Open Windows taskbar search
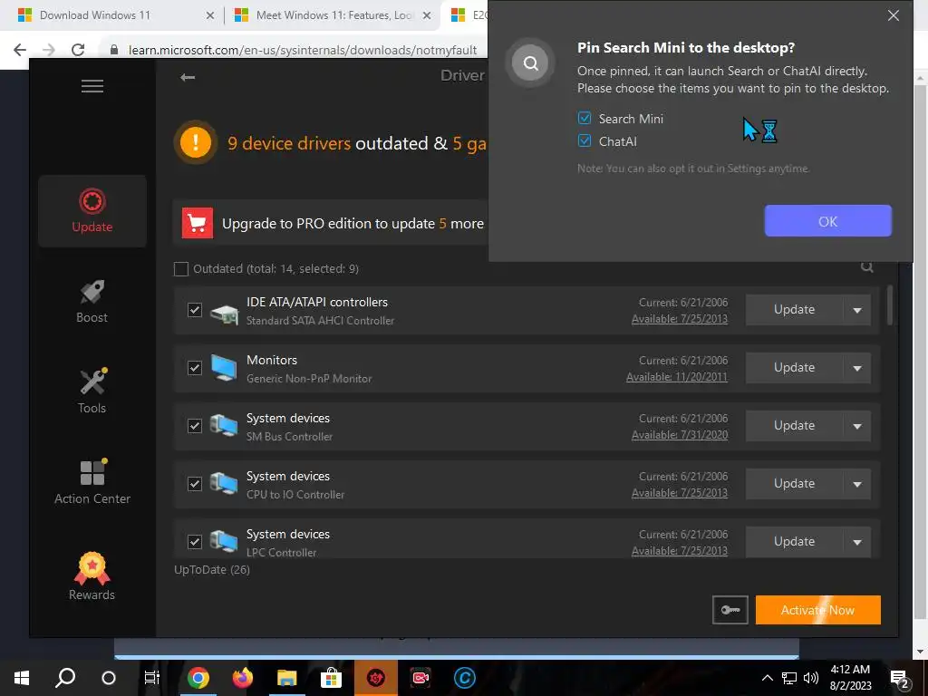 [x=65, y=678]
